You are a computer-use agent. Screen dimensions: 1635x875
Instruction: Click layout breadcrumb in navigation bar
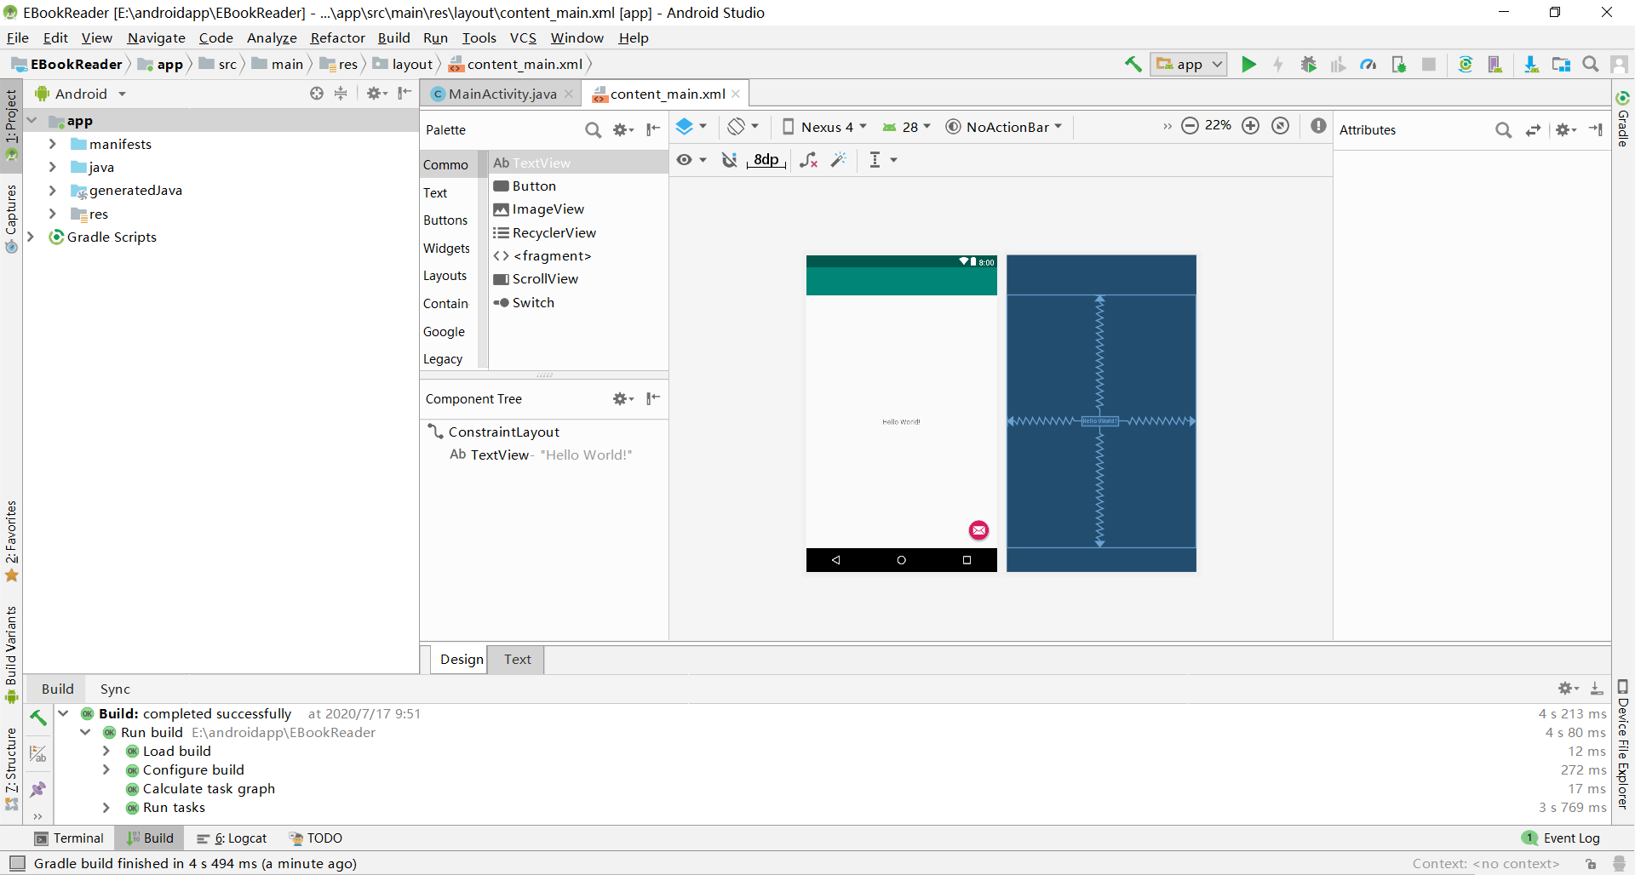403,64
